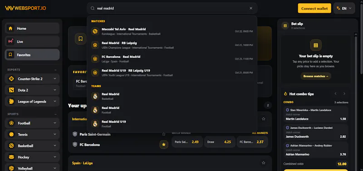Open the EN language dropdown
The height and width of the screenshot is (171, 363).
point(344,8)
